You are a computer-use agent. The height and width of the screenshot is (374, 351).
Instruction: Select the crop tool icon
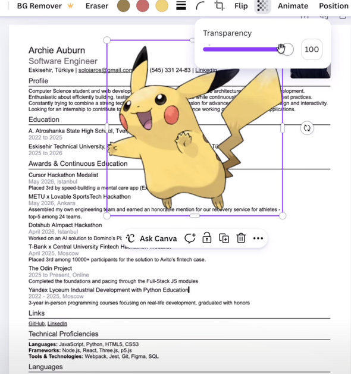pos(220,6)
